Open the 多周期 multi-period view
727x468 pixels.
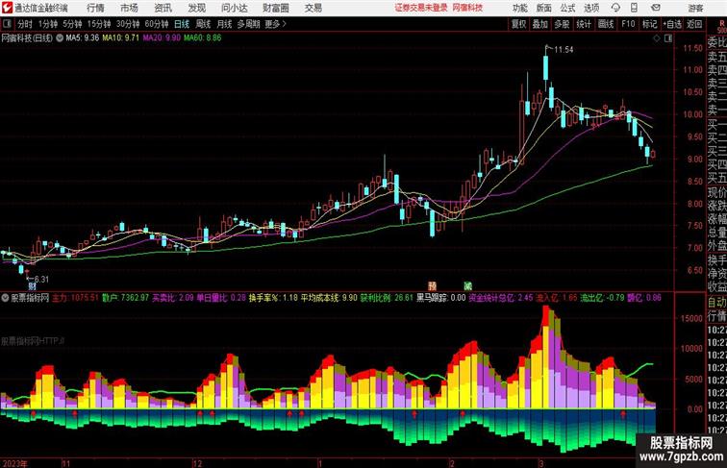coord(248,24)
